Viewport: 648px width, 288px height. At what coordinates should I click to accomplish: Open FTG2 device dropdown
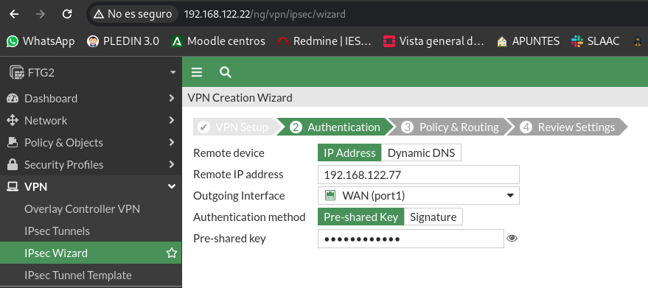[x=91, y=73]
